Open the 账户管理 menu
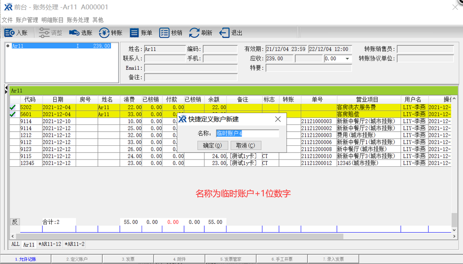Image resolution: width=463 pixels, height=264 pixels. tap(27, 20)
